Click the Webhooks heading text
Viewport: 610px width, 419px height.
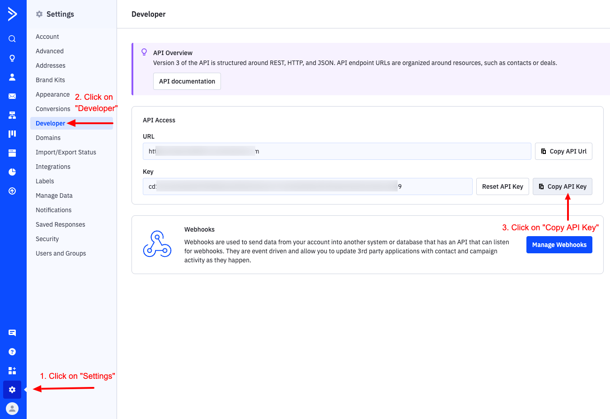click(199, 229)
